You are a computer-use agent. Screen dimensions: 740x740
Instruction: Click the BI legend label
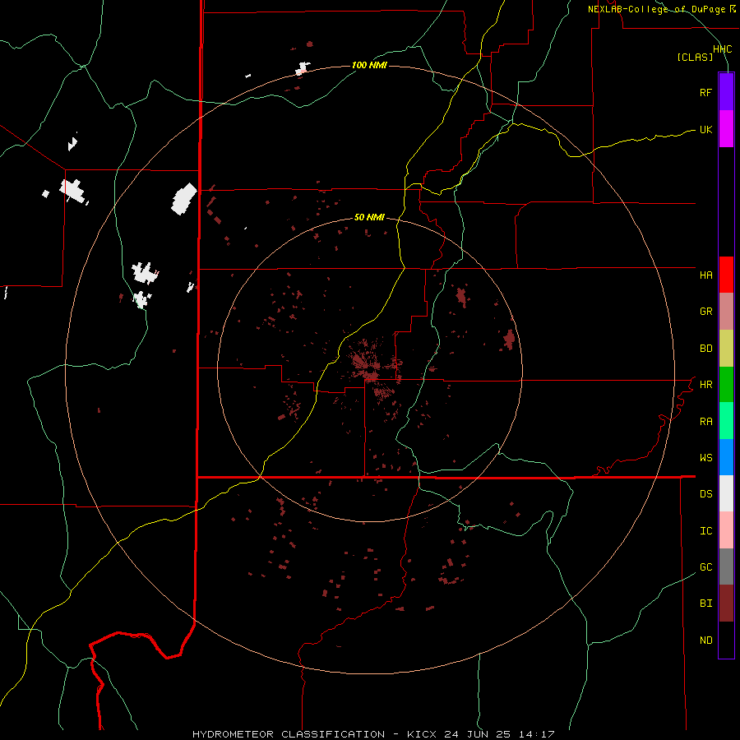tap(705, 604)
